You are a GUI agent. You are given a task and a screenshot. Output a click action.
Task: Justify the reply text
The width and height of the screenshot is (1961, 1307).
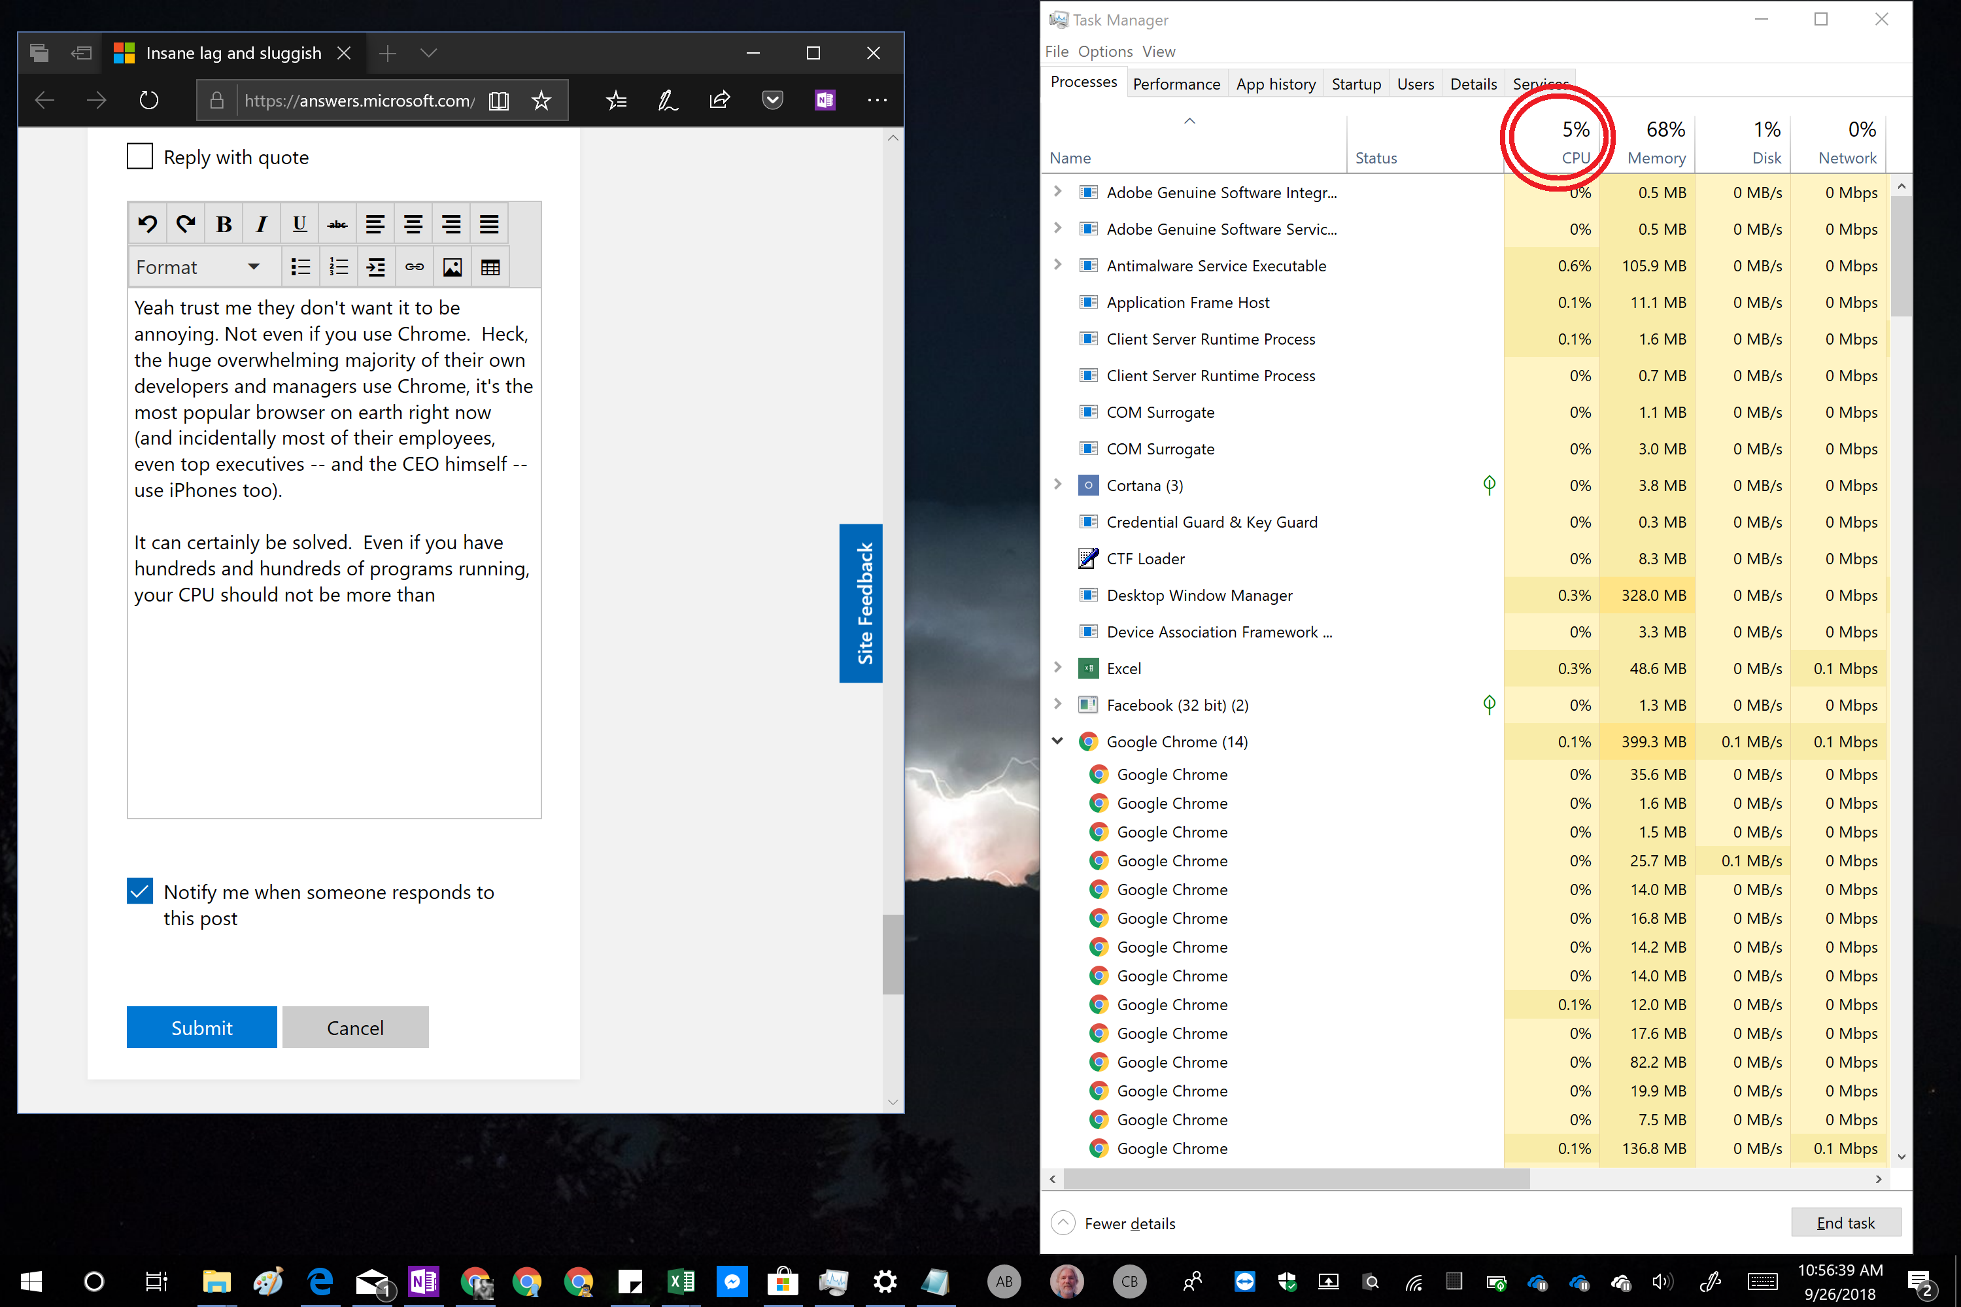pos(489,224)
